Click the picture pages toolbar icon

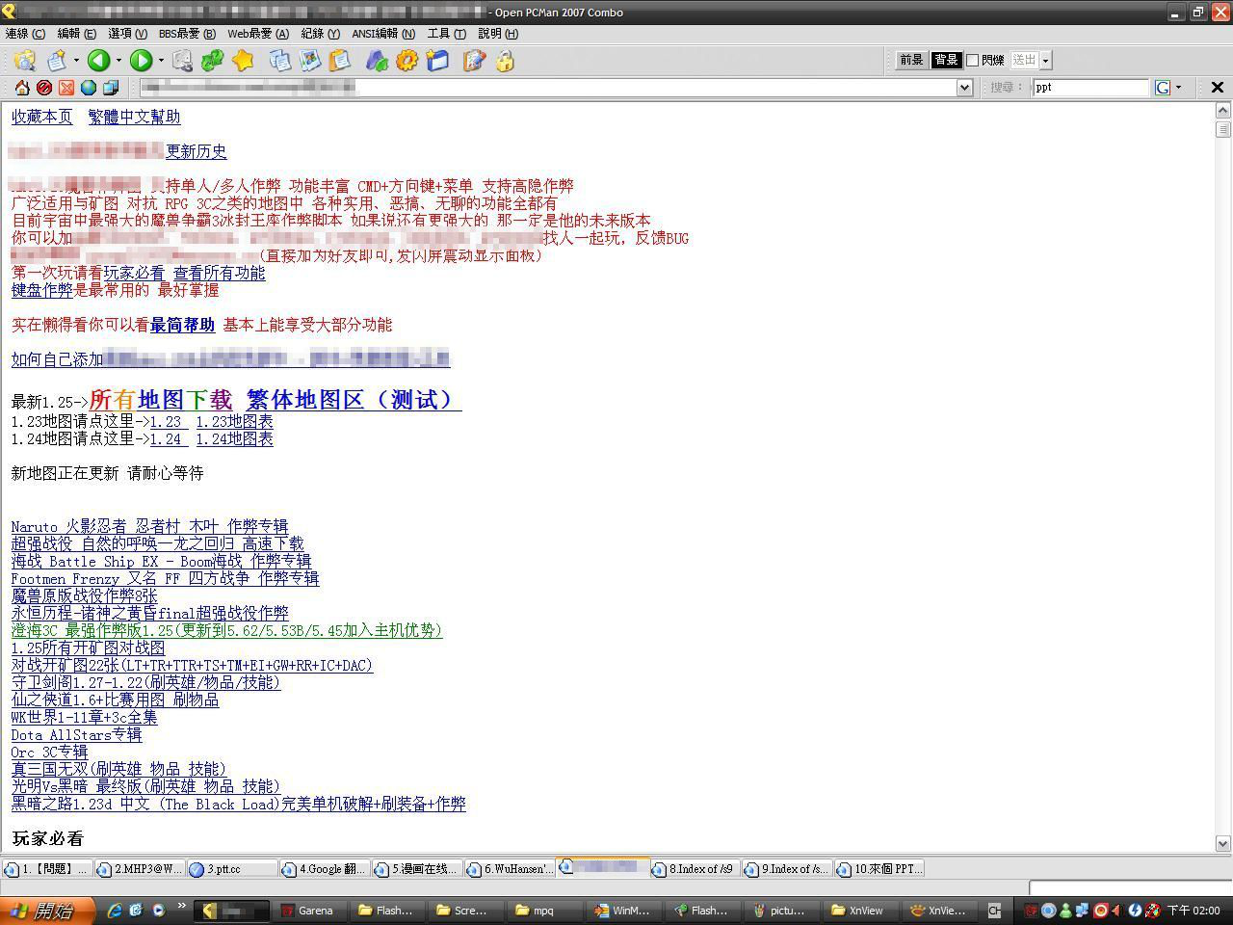310,61
